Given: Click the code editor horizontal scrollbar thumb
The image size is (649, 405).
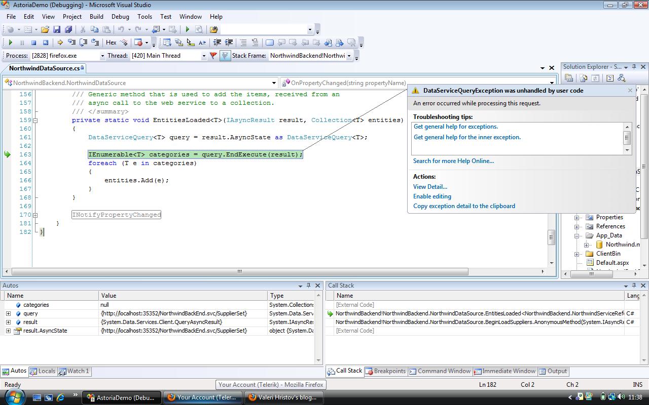Looking at the screenshot, I should [240, 271].
